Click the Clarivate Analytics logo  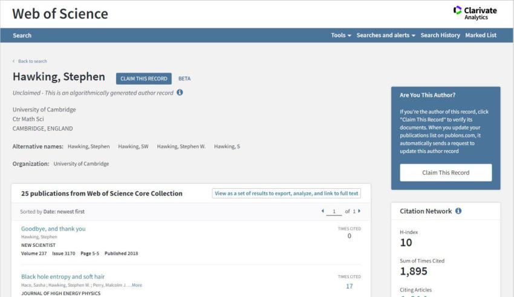(475, 13)
